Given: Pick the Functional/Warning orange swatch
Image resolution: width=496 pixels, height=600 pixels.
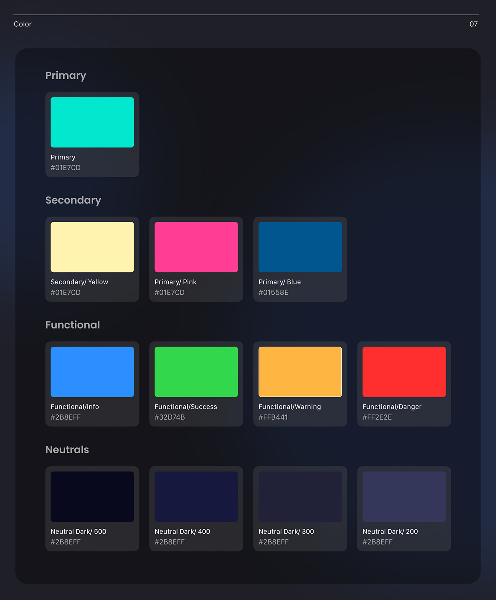Looking at the screenshot, I should pyautogui.click(x=300, y=372).
